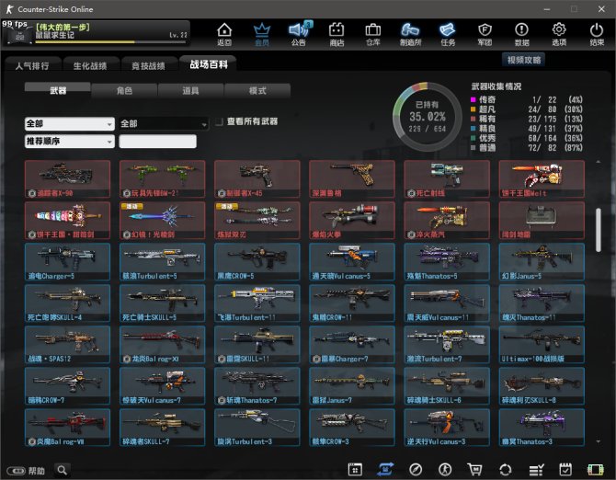Select the Ultimax-100战损版 weapon card
The image size is (616, 480).
(542, 345)
